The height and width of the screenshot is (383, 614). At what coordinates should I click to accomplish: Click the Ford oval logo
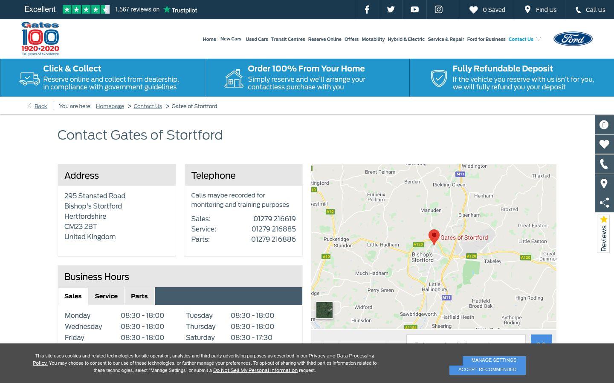(573, 39)
